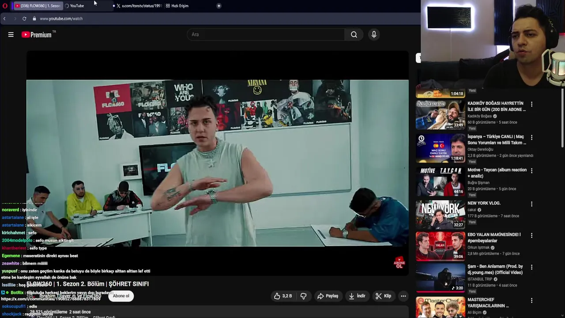Subscribe using the Abone ol button
The image size is (565, 318).
[x=121, y=296]
